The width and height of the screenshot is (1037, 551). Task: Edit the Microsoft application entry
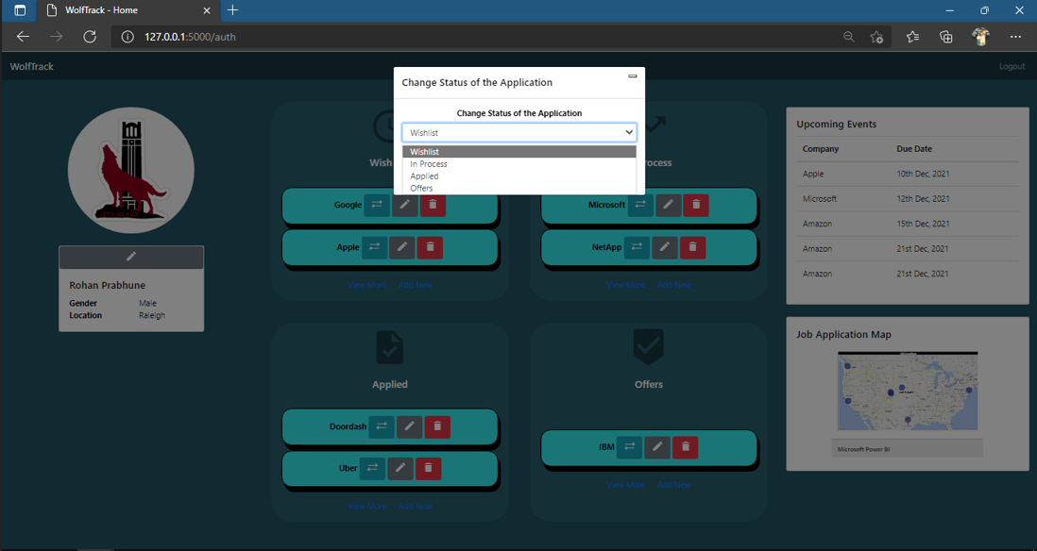(668, 205)
